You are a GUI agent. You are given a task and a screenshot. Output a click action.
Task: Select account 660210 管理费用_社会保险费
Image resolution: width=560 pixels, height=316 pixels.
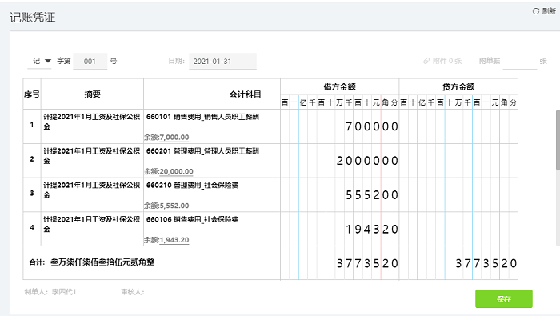point(192,186)
